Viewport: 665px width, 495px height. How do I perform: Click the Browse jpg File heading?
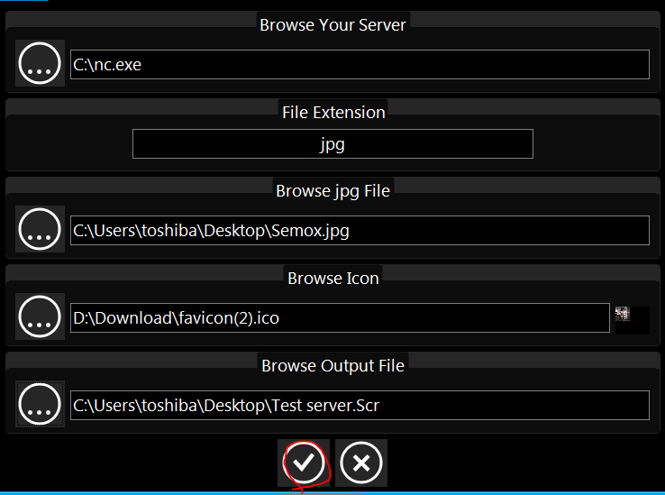tap(332, 191)
